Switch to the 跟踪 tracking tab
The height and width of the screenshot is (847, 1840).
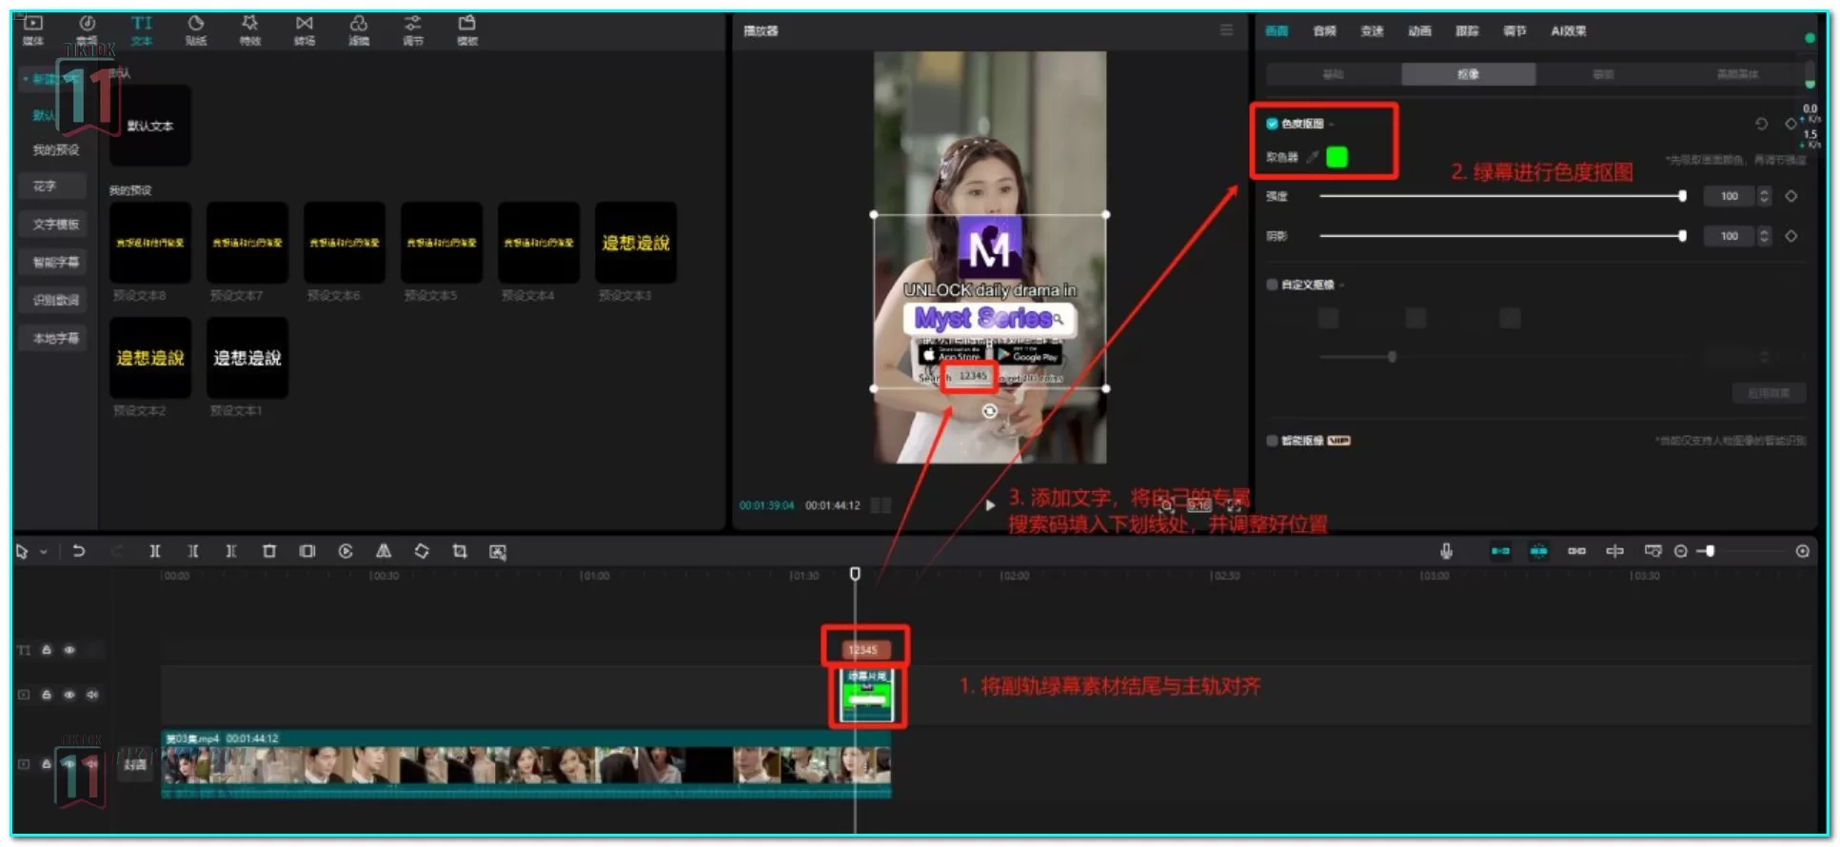click(1467, 30)
